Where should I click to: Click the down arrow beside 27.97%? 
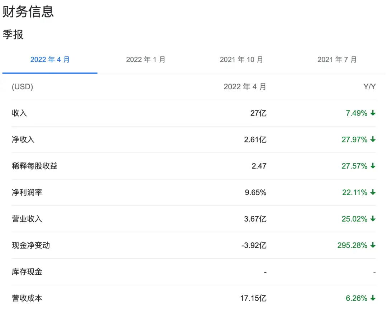(373, 140)
